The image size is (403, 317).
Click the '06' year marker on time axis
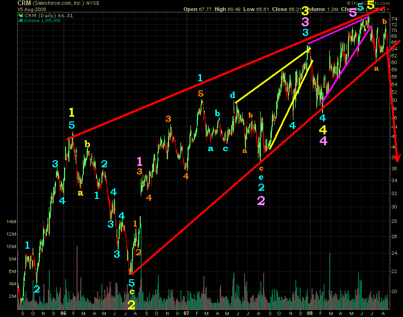[x=63, y=313]
